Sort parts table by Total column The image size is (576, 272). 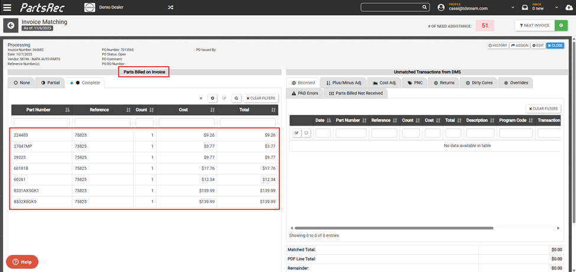click(274, 110)
